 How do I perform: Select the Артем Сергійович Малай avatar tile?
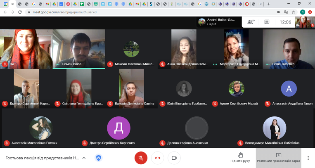coord(237,89)
